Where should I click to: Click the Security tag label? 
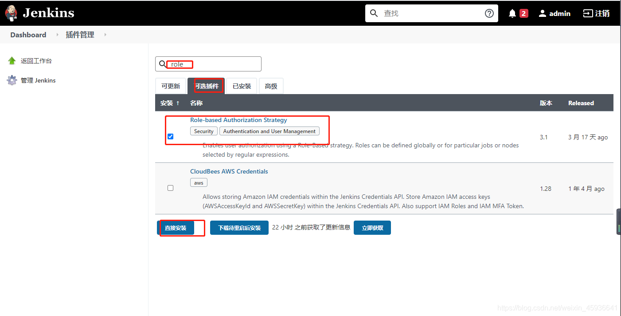(204, 131)
